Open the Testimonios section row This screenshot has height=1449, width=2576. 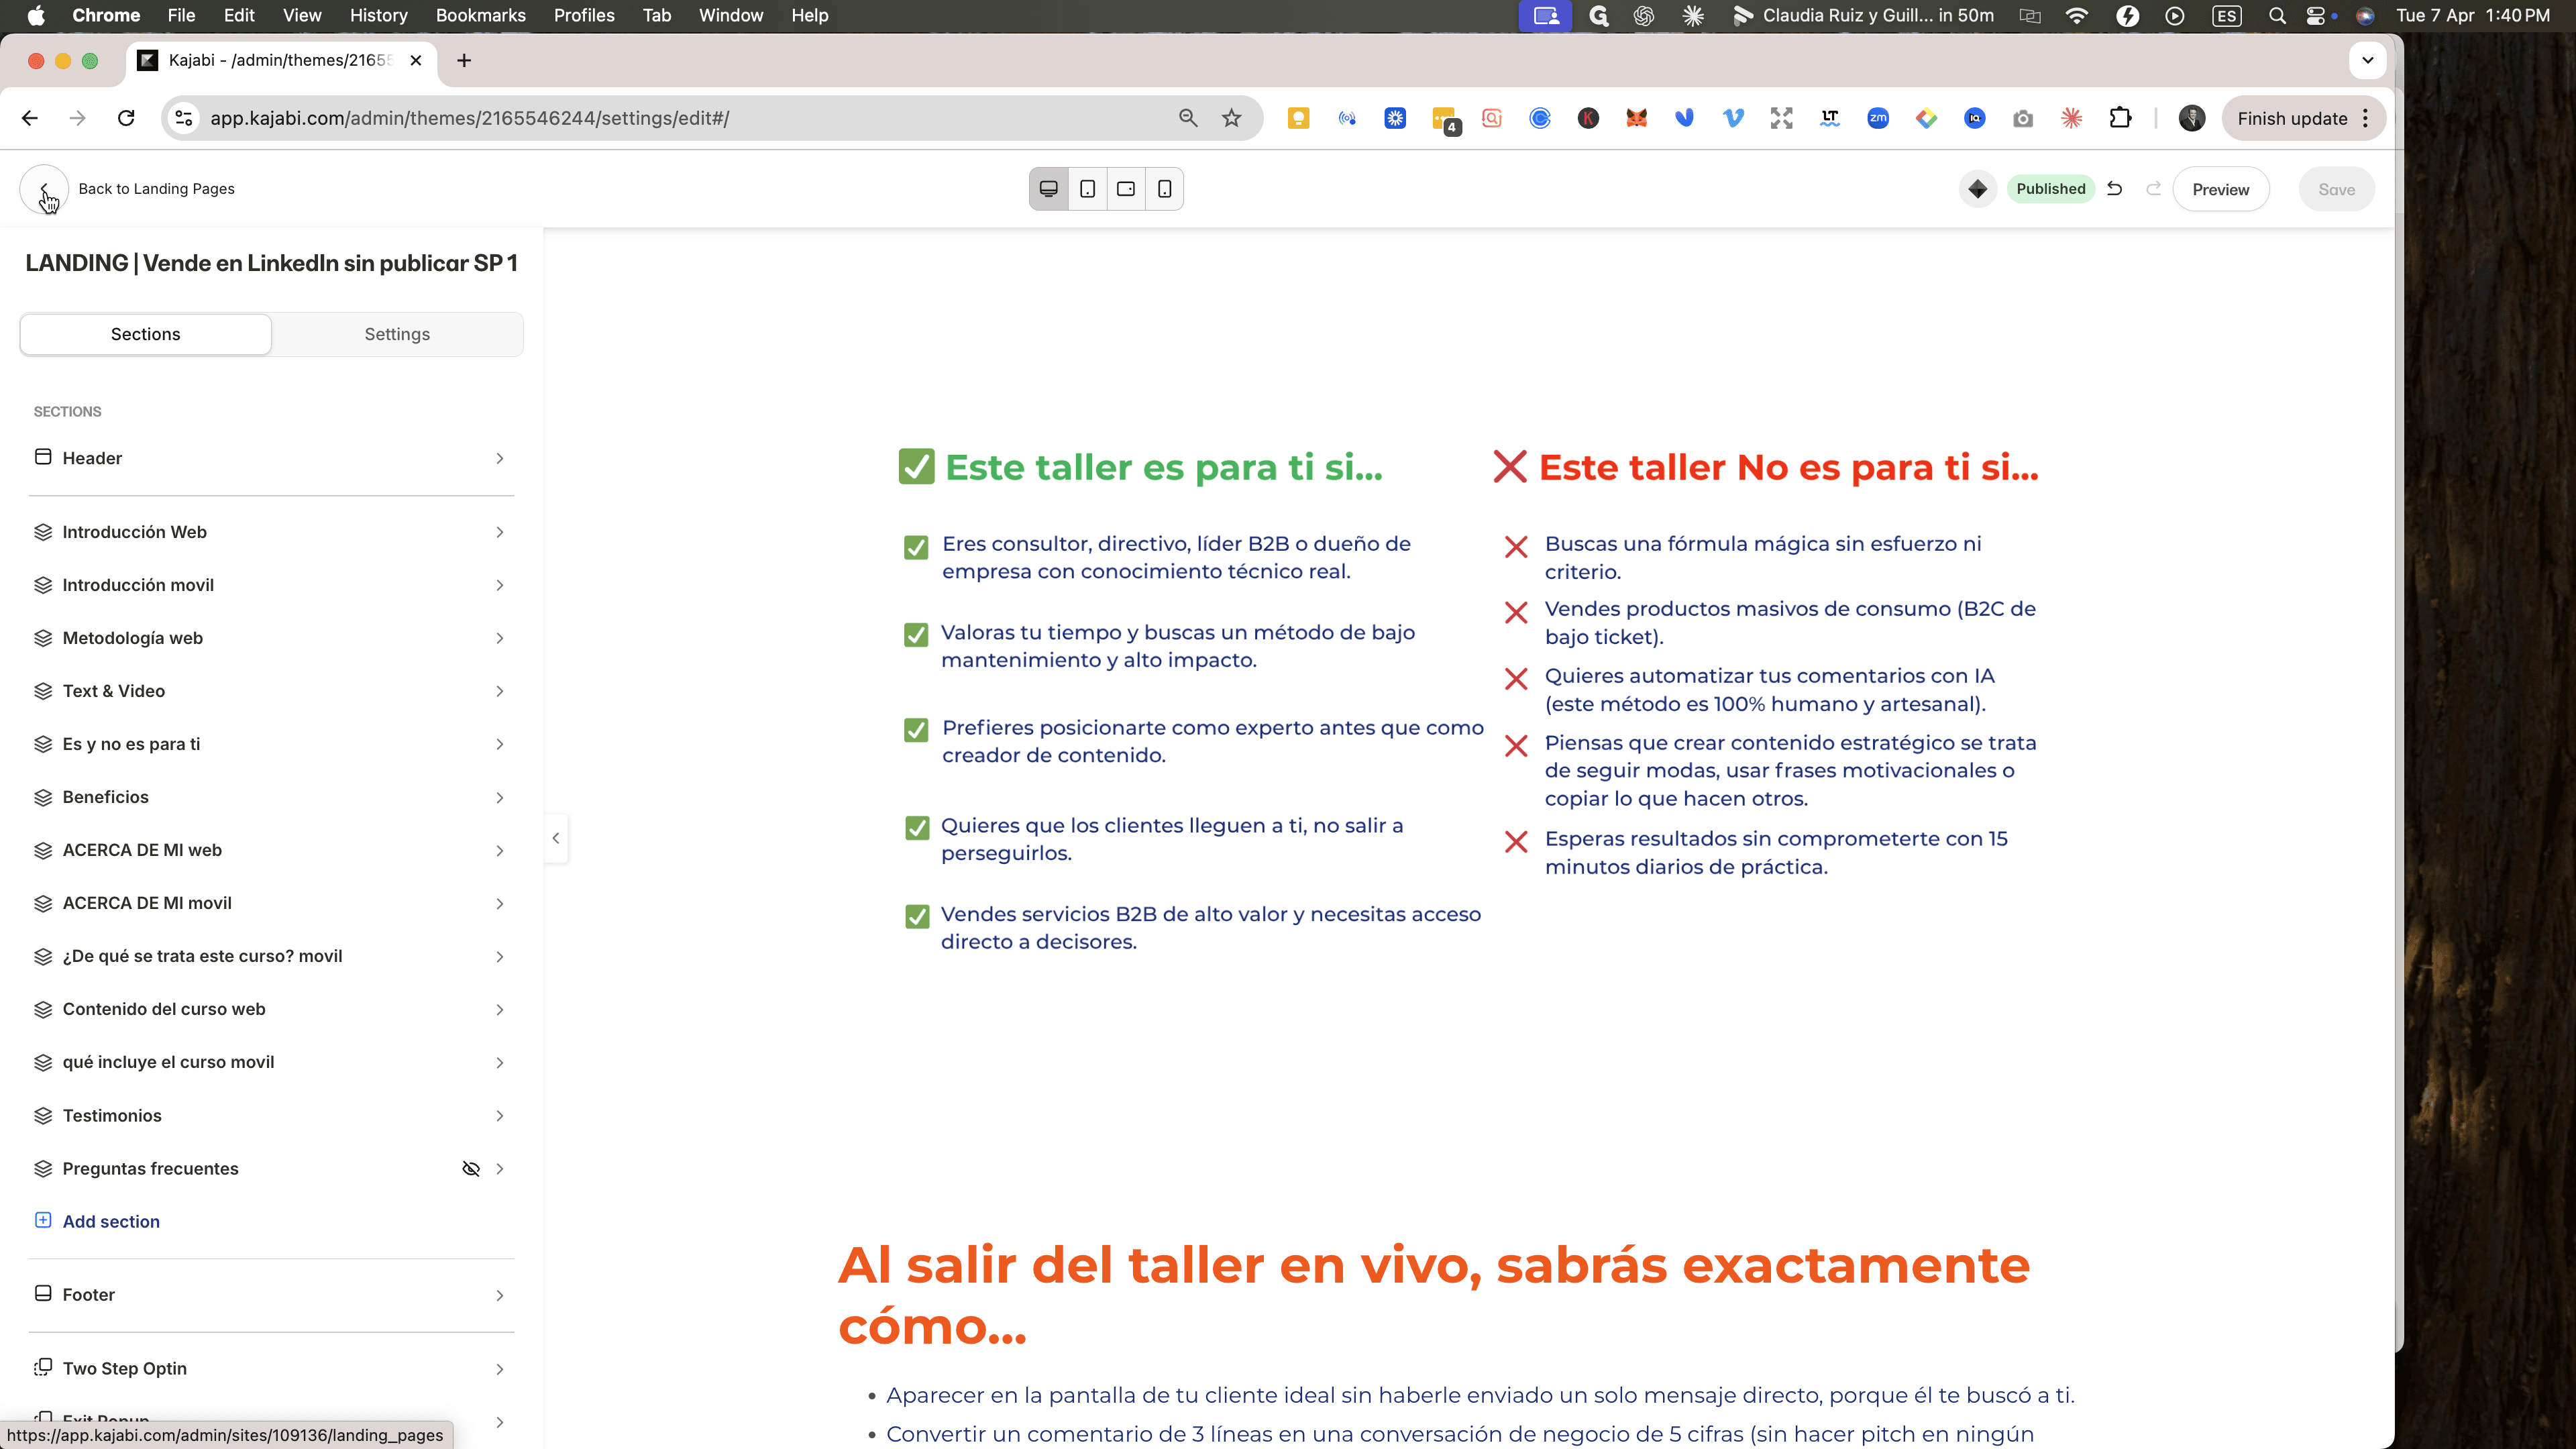point(271,1115)
